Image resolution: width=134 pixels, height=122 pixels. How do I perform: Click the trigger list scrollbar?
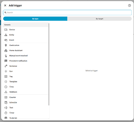click(49, 64)
